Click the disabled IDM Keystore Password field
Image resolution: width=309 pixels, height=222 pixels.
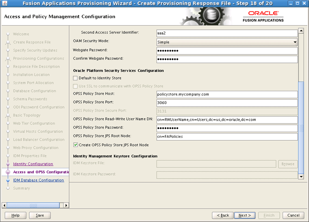click(227, 175)
